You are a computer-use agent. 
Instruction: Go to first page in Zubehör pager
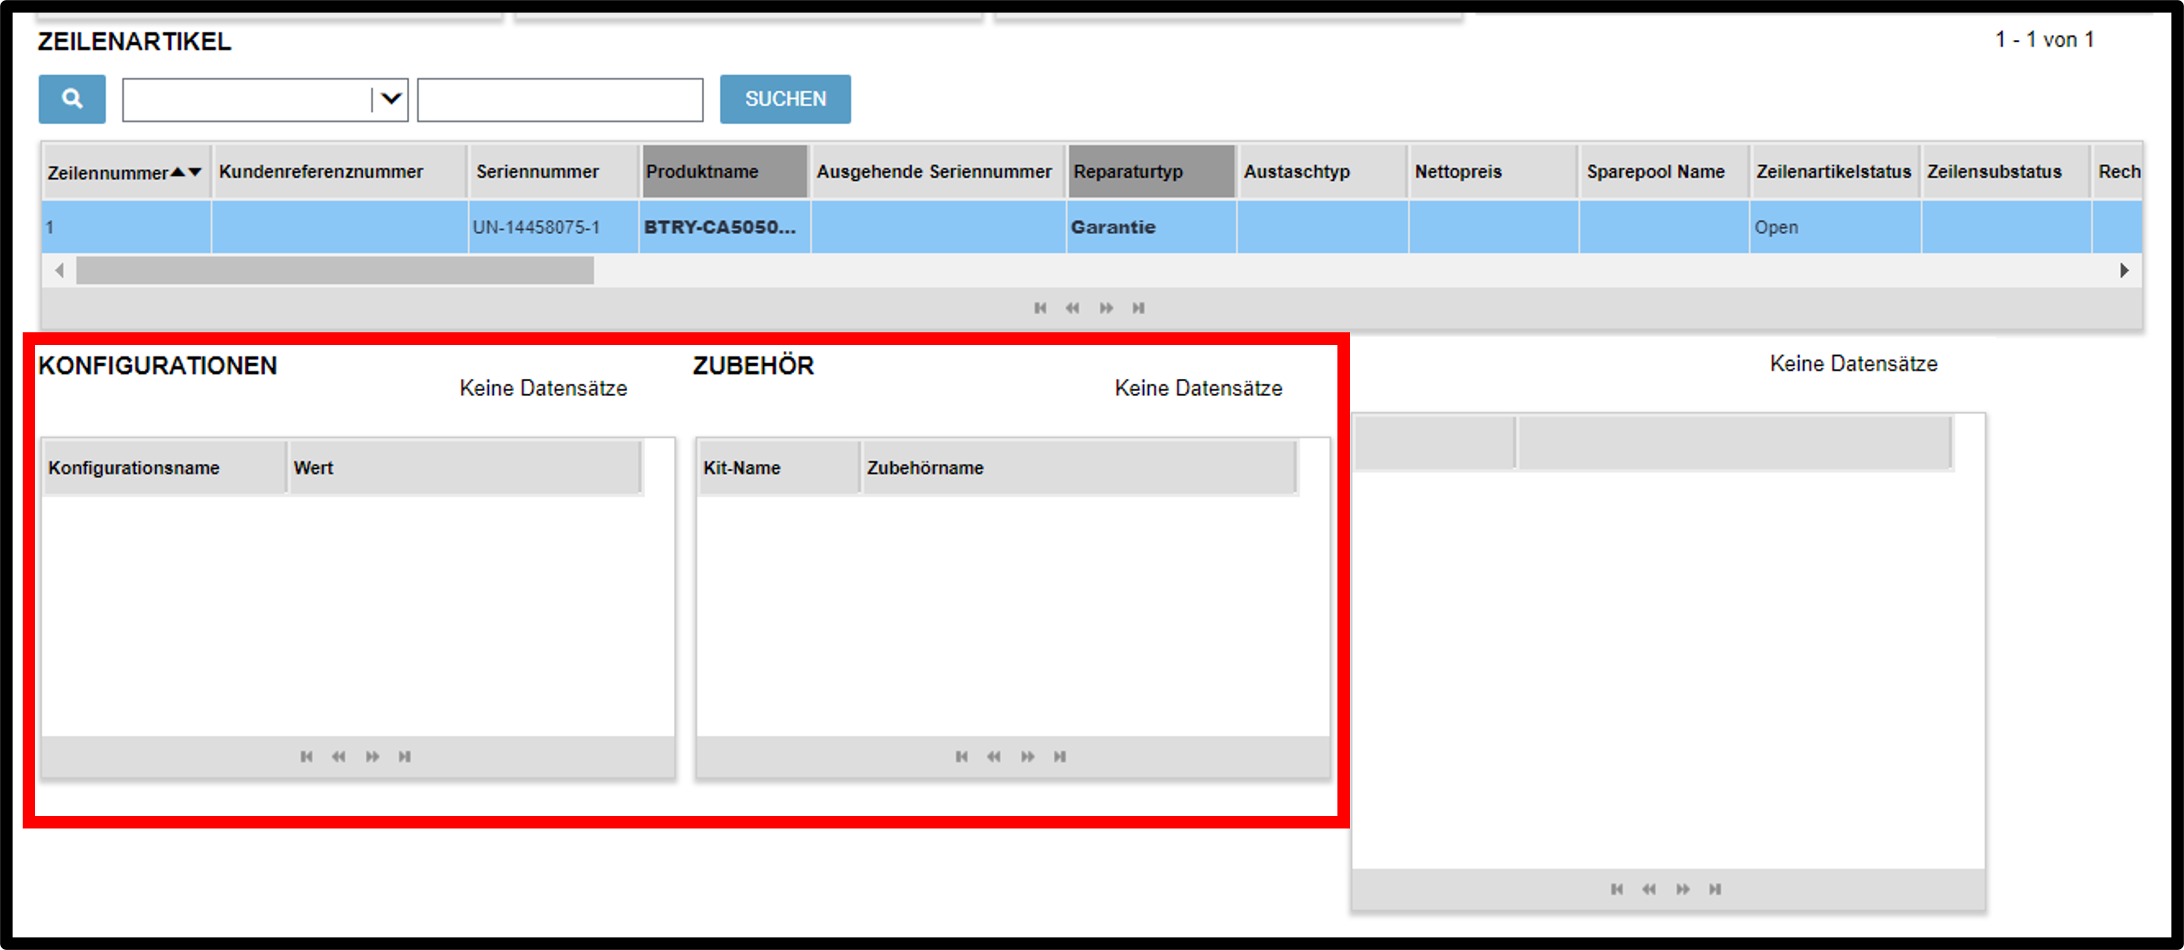tap(962, 757)
